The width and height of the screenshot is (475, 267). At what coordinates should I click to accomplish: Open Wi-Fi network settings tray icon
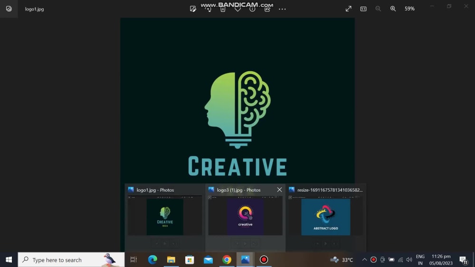(400, 260)
